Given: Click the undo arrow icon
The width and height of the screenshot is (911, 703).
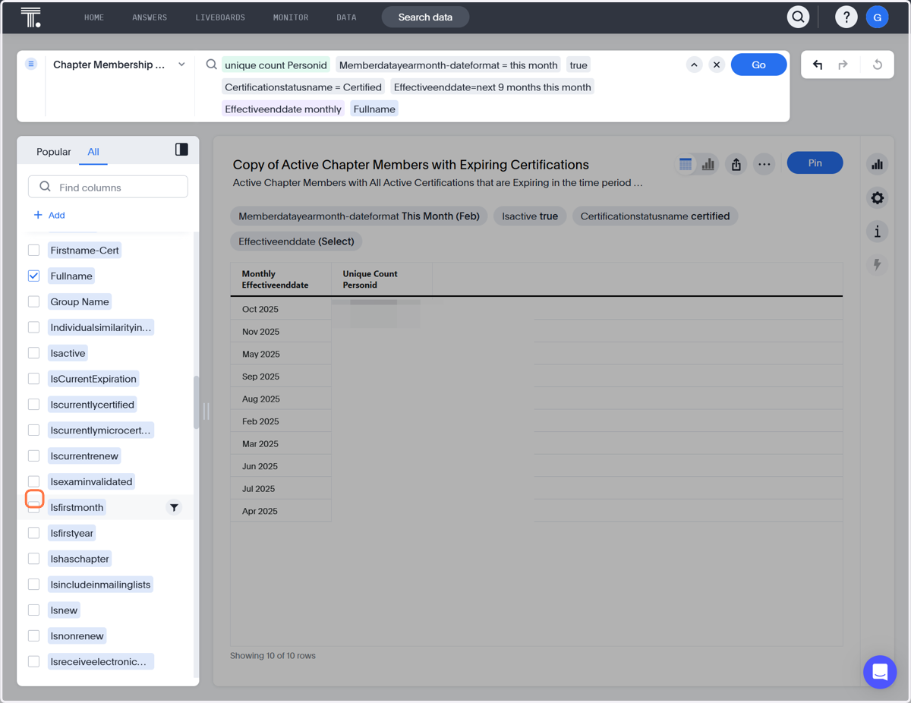Looking at the screenshot, I should coord(818,65).
